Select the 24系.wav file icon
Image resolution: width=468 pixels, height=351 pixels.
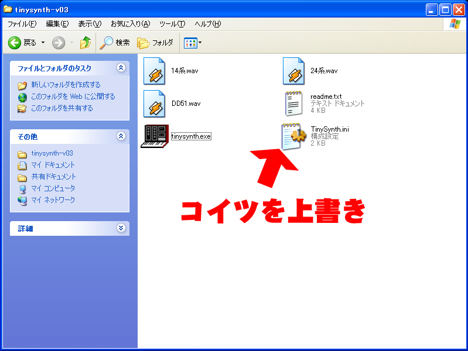(x=295, y=71)
